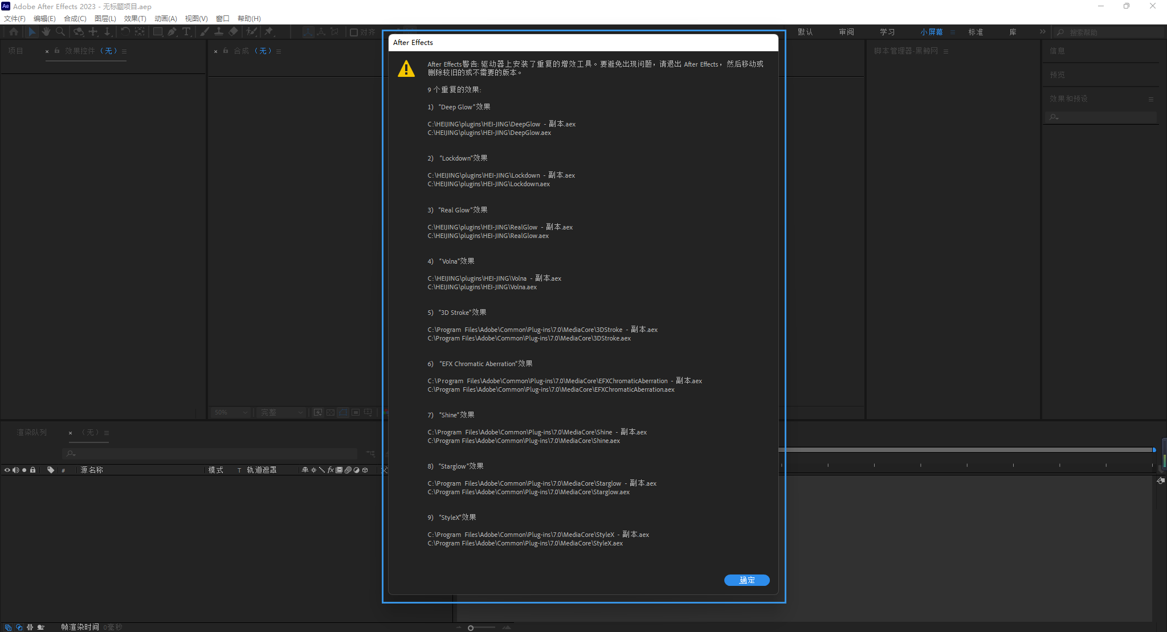Select the Rotation tool
This screenshot has height=632, width=1167.
tap(125, 32)
